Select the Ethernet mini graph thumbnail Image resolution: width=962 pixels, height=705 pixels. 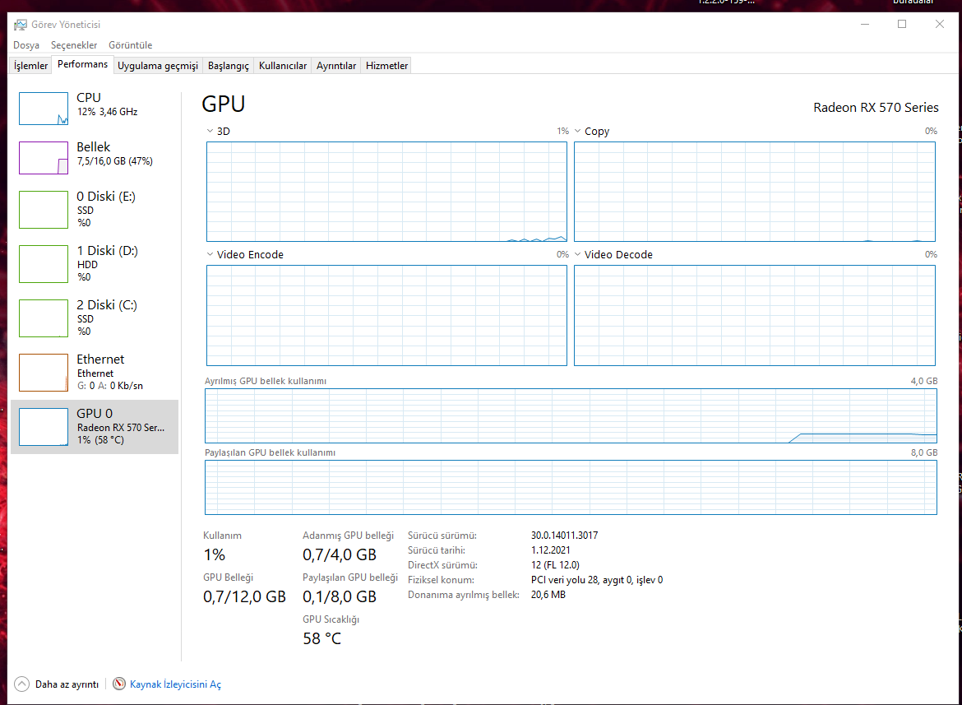pos(44,373)
